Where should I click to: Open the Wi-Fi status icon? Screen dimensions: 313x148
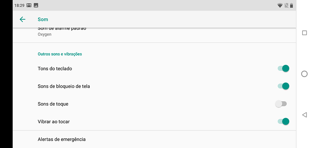(x=280, y=6)
